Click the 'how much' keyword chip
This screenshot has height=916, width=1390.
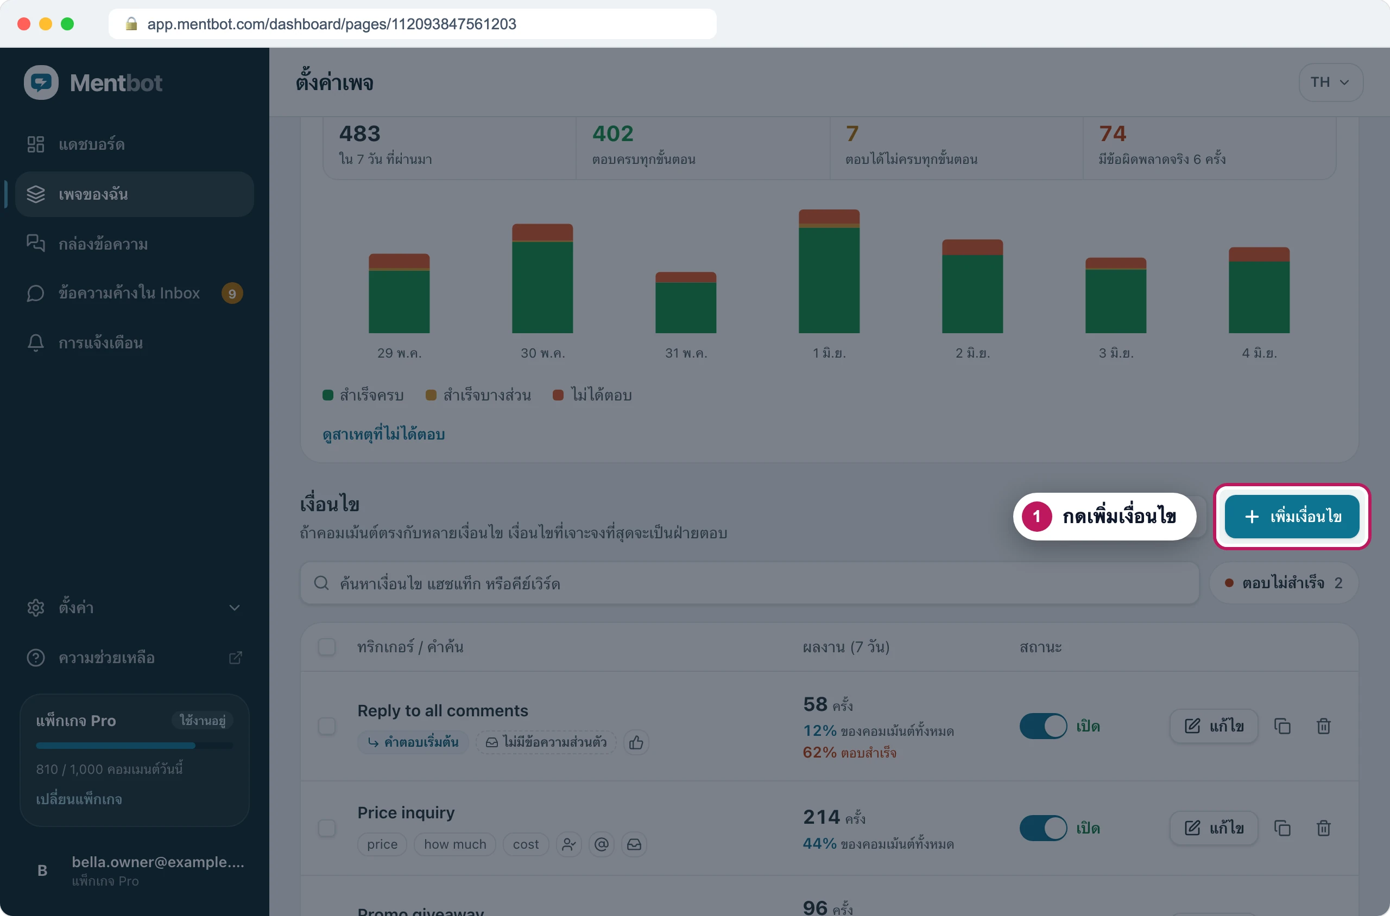pos(455,844)
